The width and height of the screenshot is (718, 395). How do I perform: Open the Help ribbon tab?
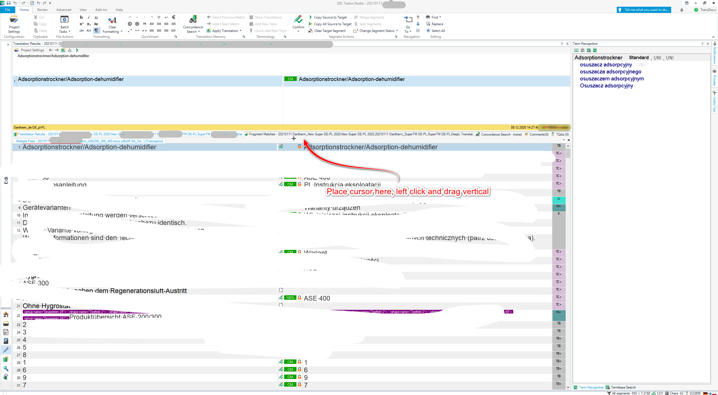(119, 10)
